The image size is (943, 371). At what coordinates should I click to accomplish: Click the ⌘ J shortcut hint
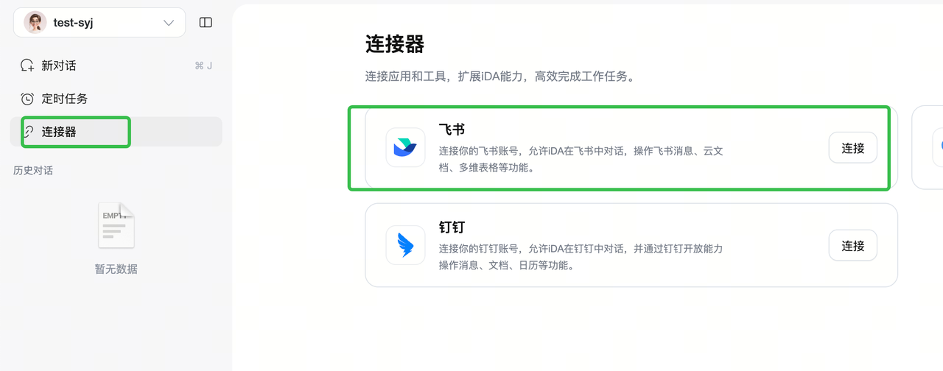[x=203, y=66]
